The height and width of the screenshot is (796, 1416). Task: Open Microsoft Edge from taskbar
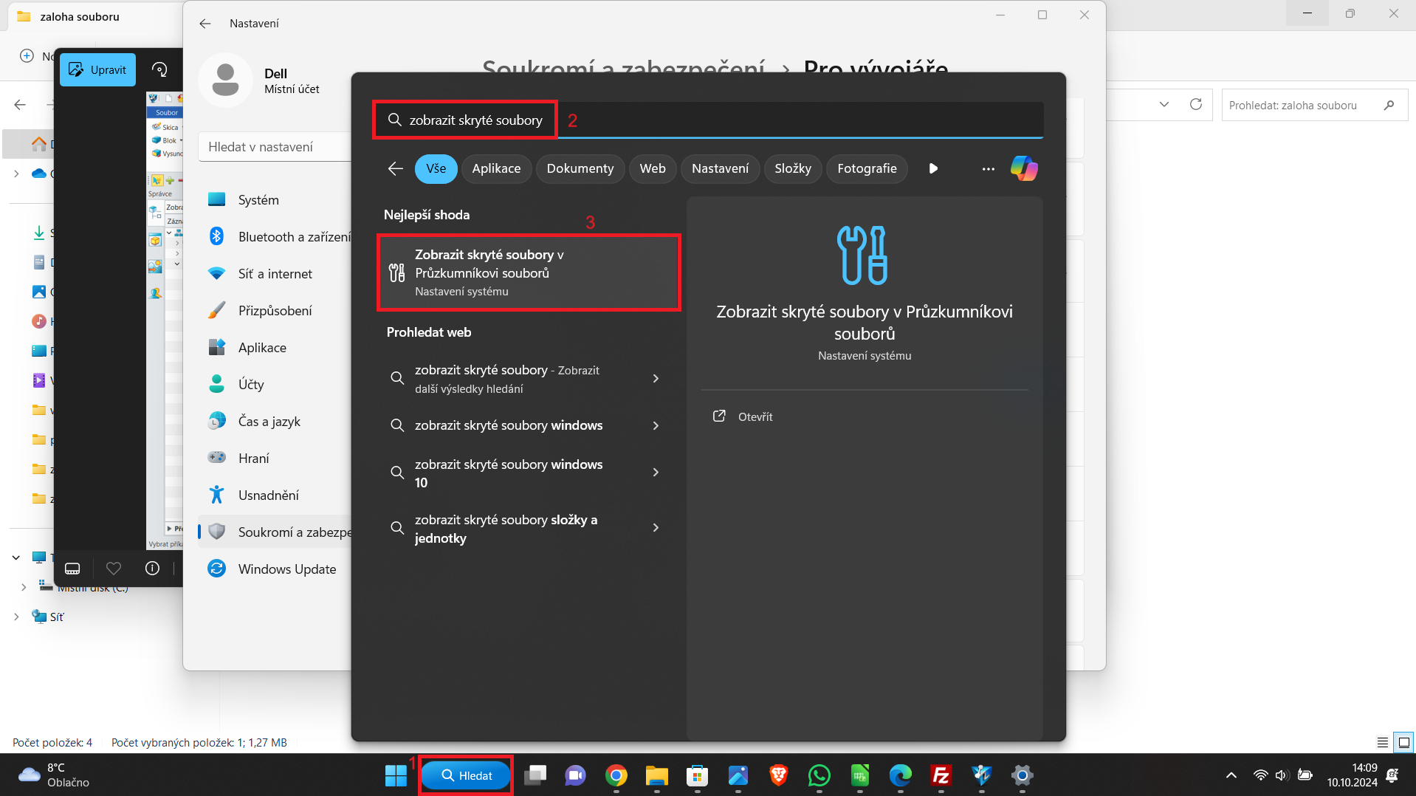click(x=900, y=775)
